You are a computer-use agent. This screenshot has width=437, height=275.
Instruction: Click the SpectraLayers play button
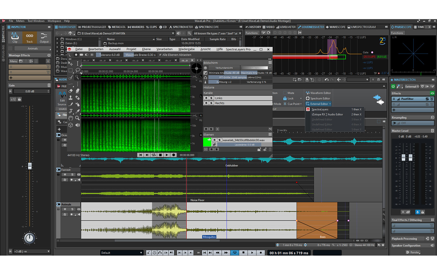pos(167,155)
